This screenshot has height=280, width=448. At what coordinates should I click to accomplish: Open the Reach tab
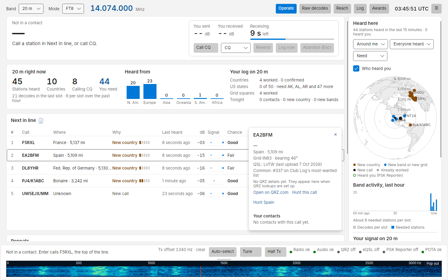tap(342, 8)
